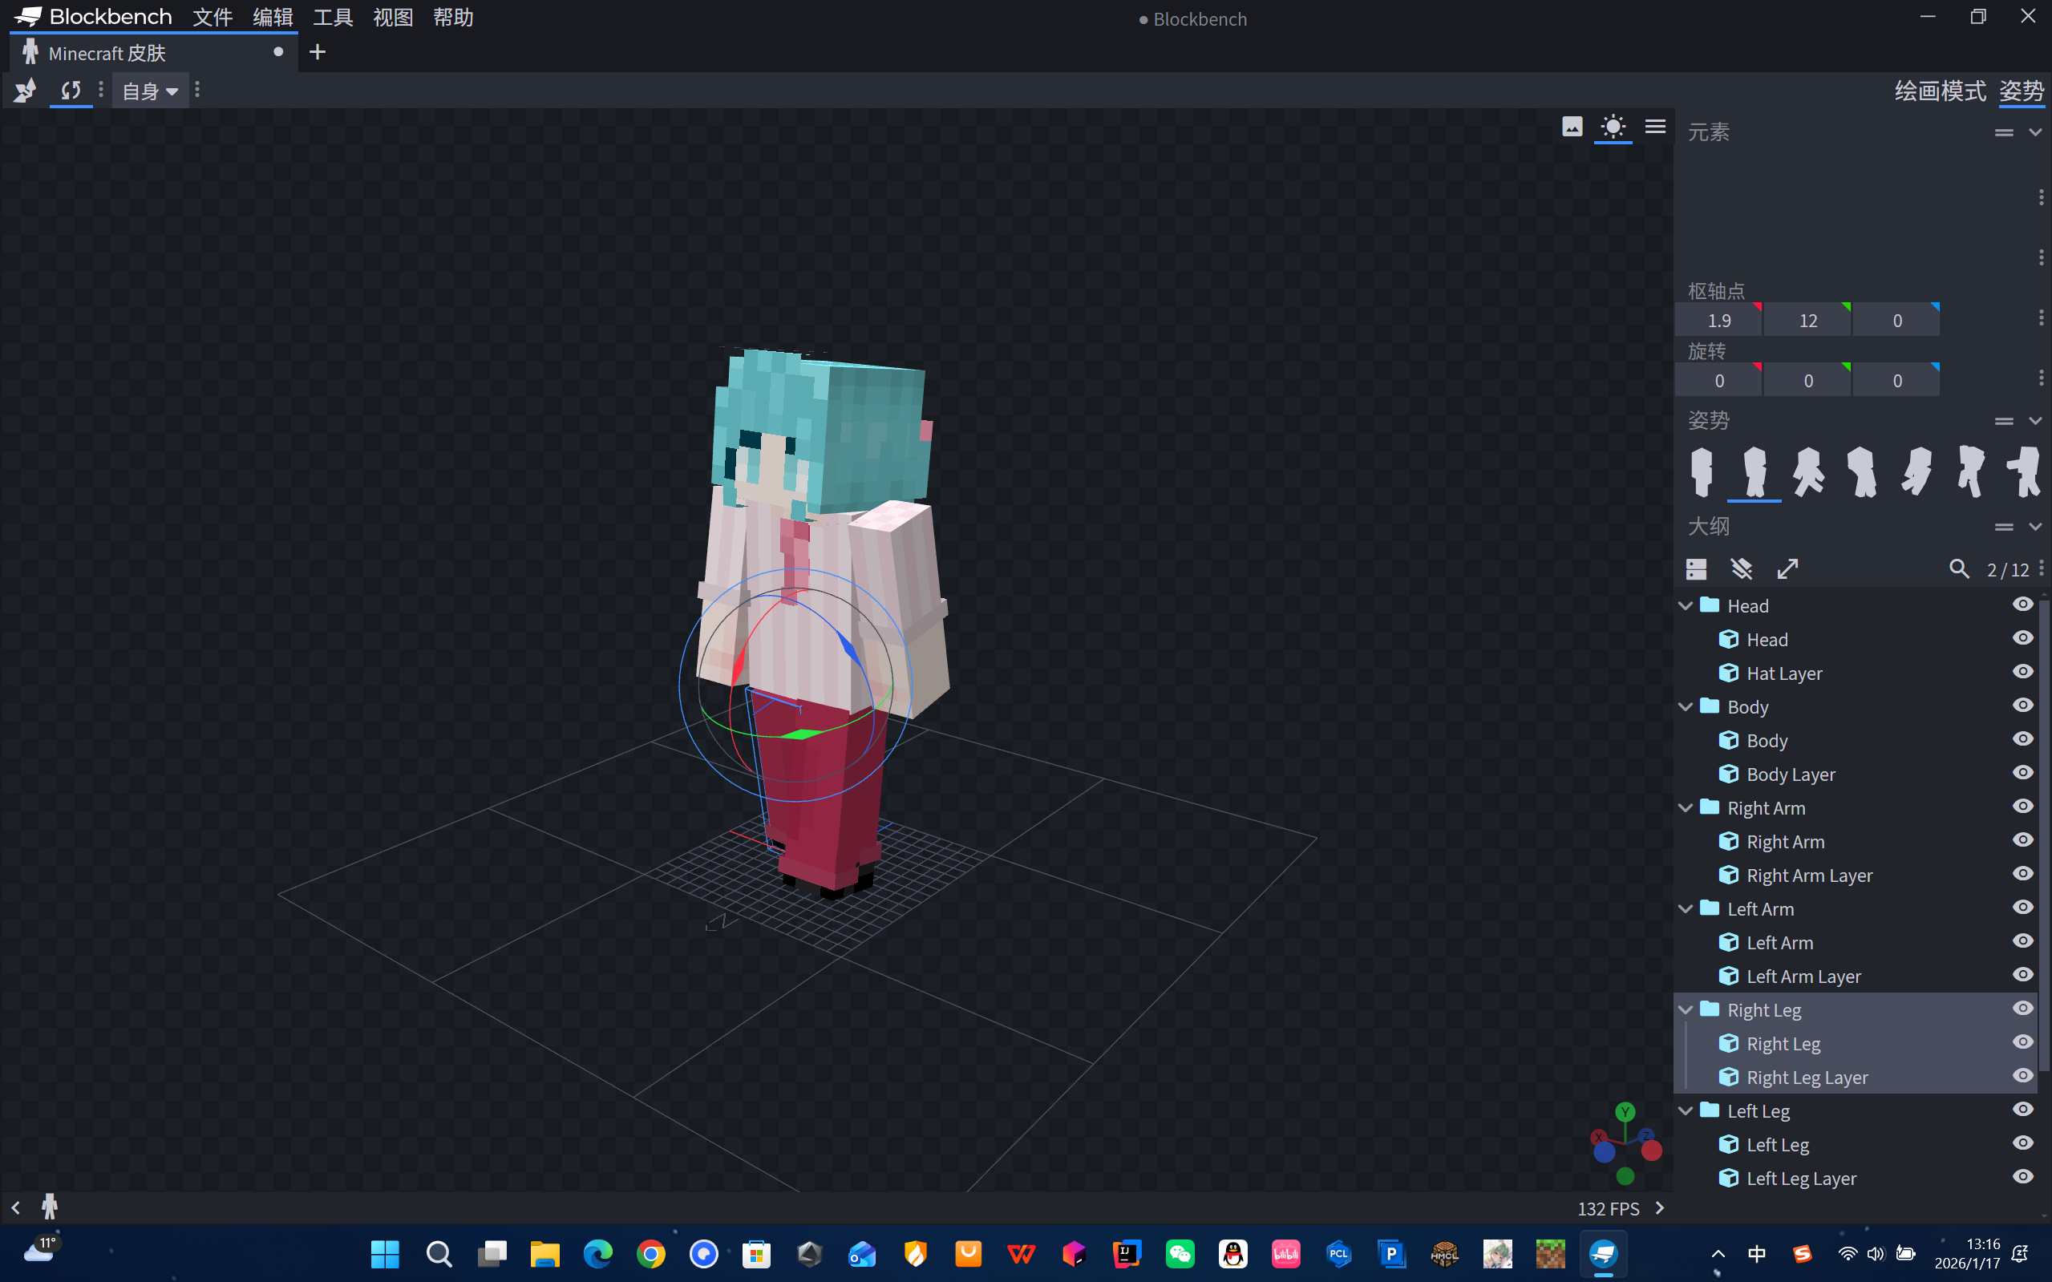Switch to 绘画模式 mode tab
The width and height of the screenshot is (2052, 1282).
(1939, 91)
